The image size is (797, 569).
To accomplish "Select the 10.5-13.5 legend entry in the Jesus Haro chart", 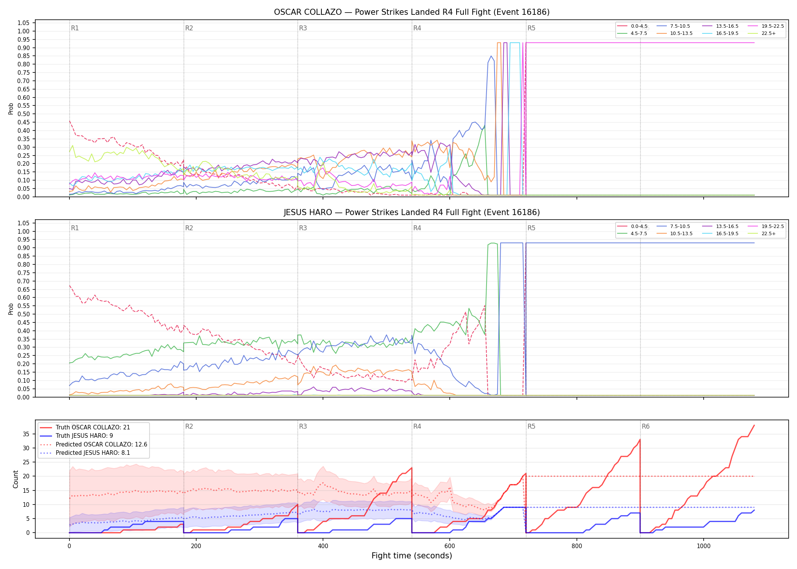I will (x=674, y=234).
